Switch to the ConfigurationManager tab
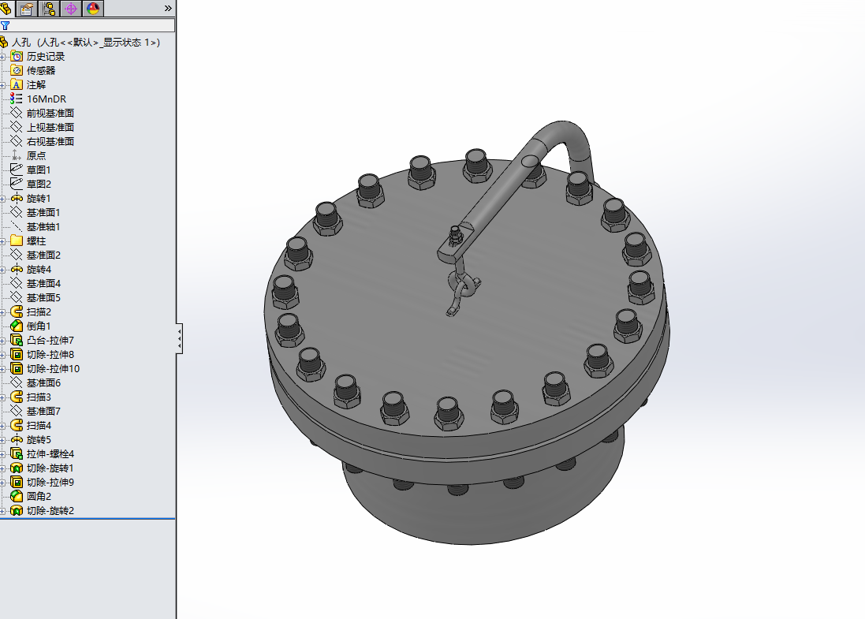 pyautogui.click(x=49, y=8)
